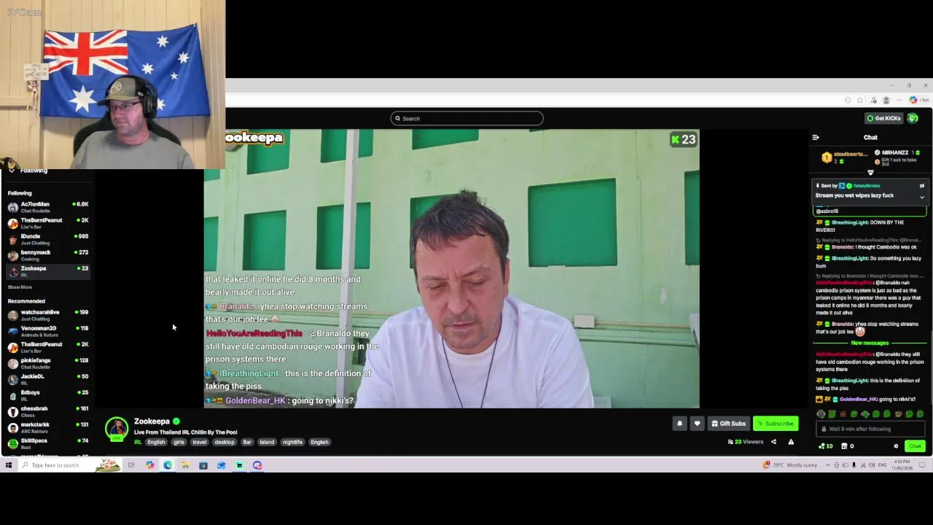Open JackieDL recommended channel
The width and height of the screenshot is (933, 525).
[x=48, y=379]
